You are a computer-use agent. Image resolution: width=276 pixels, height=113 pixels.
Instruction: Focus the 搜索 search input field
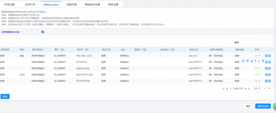click(x=256, y=43)
